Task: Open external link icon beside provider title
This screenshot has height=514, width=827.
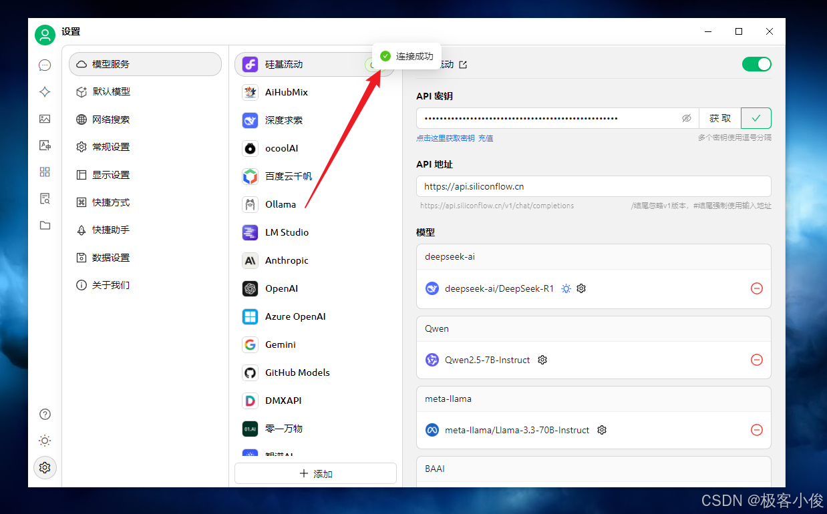Action: tap(463, 65)
